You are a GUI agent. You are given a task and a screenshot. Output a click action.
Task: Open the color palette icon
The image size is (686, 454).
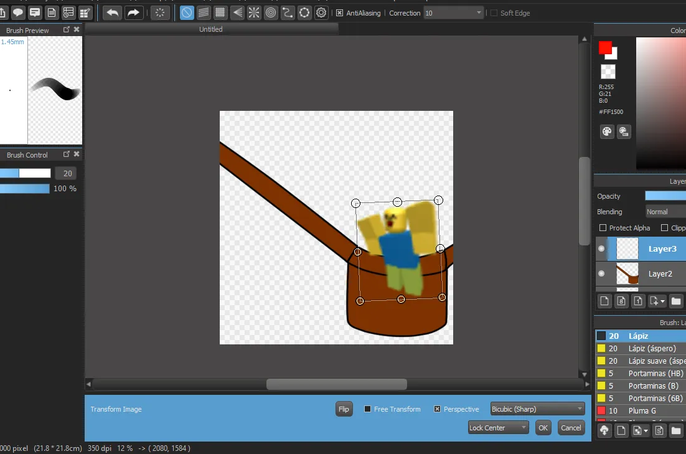pos(607,131)
